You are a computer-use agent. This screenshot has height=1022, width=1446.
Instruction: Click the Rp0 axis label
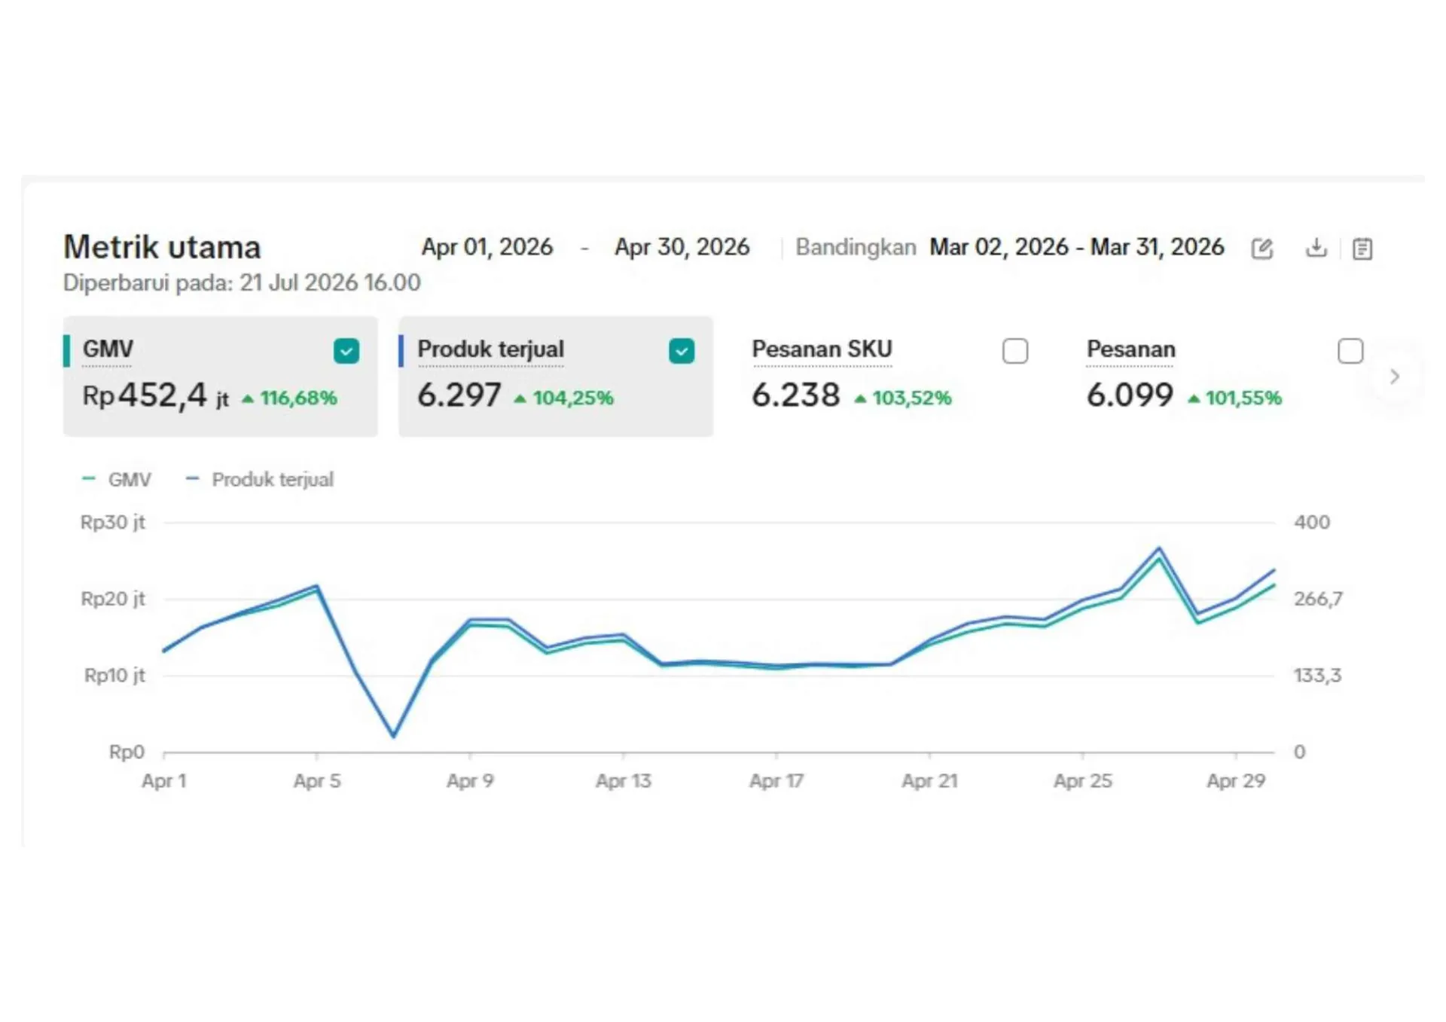click(x=127, y=752)
